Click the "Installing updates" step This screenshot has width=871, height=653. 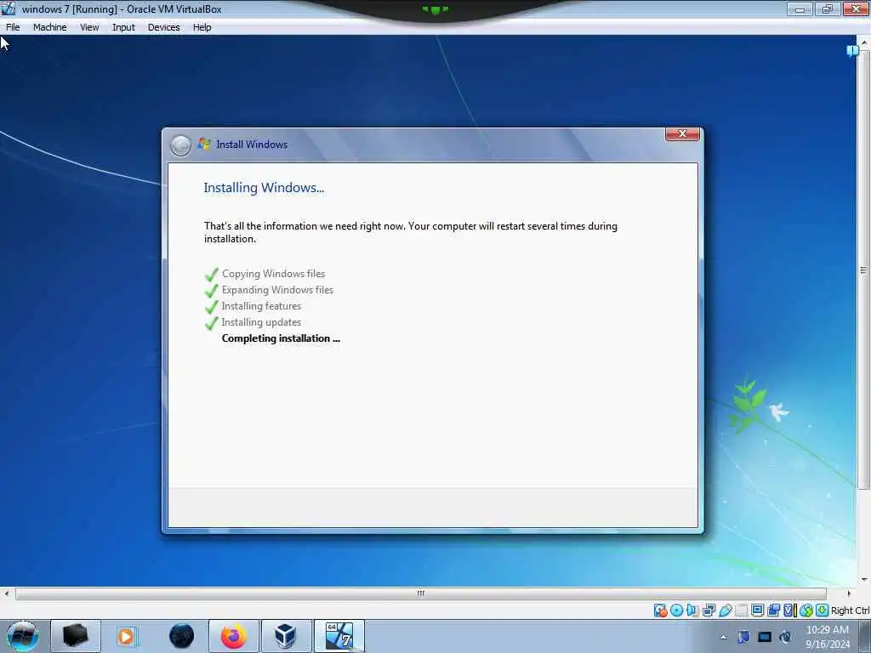tap(261, 322)
